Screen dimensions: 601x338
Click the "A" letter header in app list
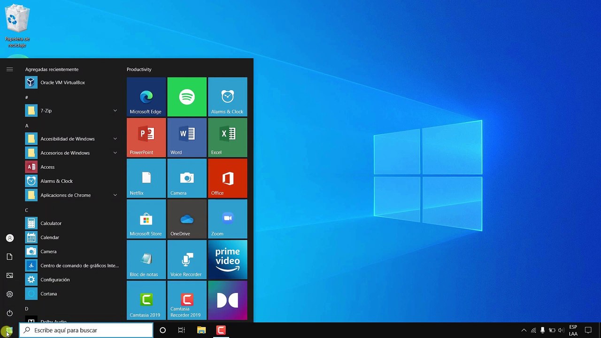(27, 126)
